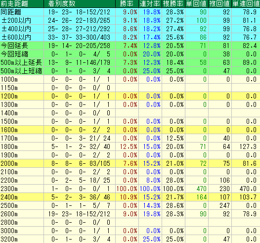Click the 複回値 column header
The image size is (260, 243).
point(219,3)
